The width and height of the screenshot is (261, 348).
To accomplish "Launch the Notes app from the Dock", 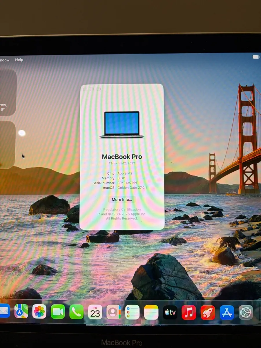I will point(151,312).
